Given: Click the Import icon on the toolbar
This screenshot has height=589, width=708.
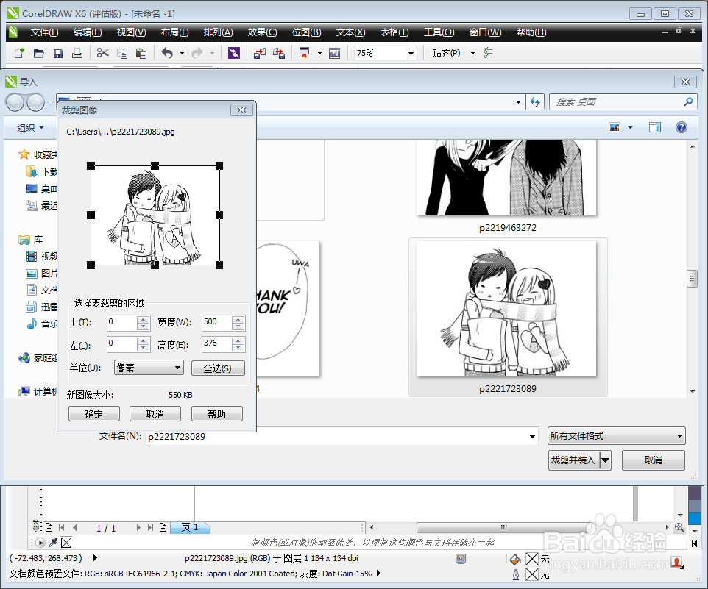Looking at the screenshot, I should pos(259,53).
